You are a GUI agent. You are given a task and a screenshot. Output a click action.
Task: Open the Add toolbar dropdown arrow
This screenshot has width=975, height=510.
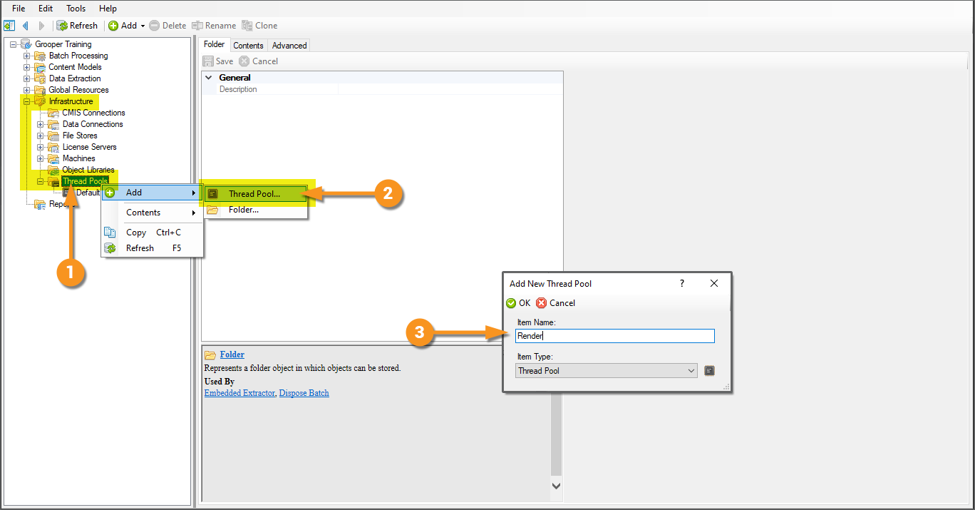(143, 26)
